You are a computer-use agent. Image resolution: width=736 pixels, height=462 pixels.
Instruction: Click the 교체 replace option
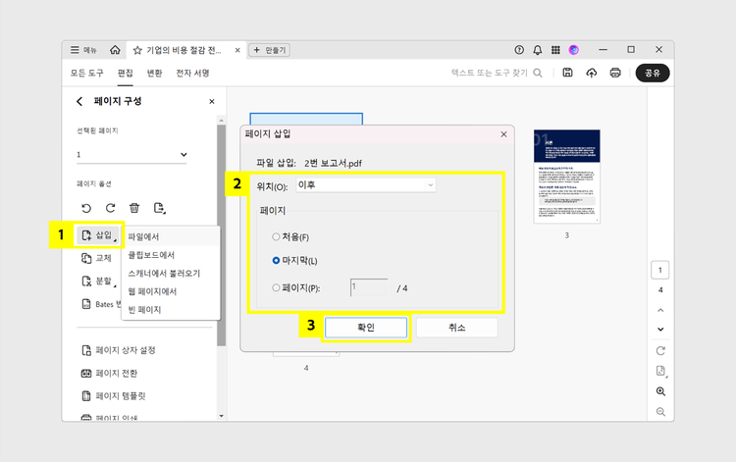click(97, 258)
